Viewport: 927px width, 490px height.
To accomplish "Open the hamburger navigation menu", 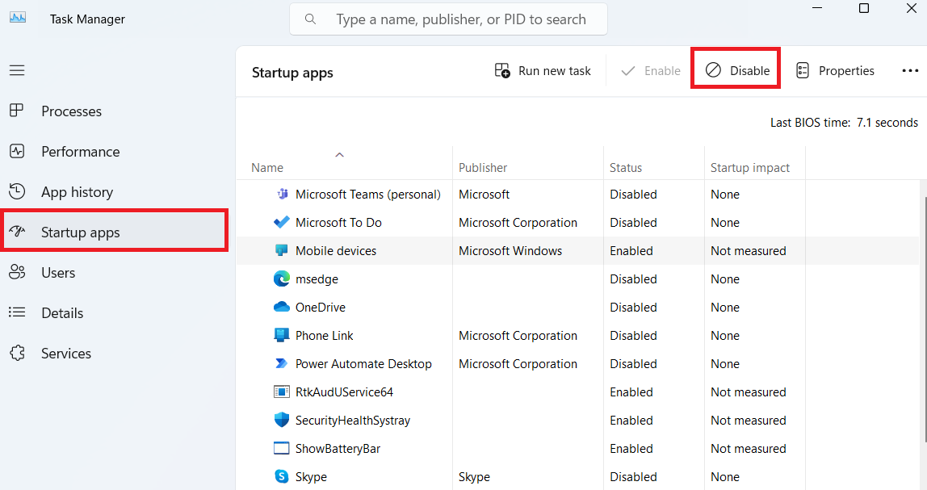I will click(17, 70).
